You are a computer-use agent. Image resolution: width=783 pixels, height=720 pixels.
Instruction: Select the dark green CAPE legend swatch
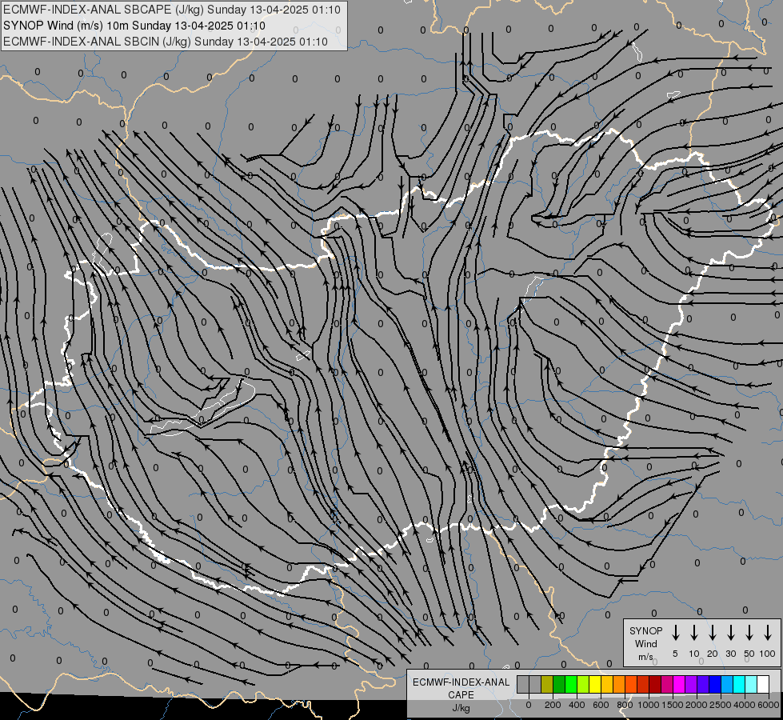(x=559, y=684)
